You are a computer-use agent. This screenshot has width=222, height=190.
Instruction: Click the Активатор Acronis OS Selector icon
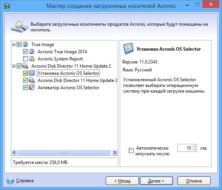pos(32,87)
